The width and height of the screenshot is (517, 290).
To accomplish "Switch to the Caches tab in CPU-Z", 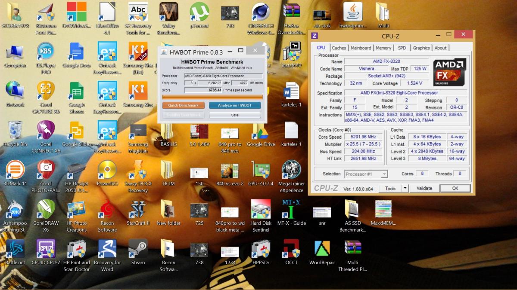I will coord(339,48).
